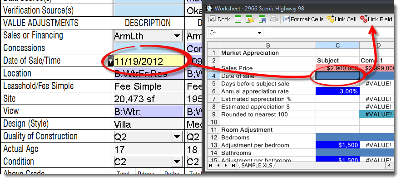Click the 'VALUE ADJUSTMENTS' header label
The width and height of the screenshot is (401, 181).
41,23
